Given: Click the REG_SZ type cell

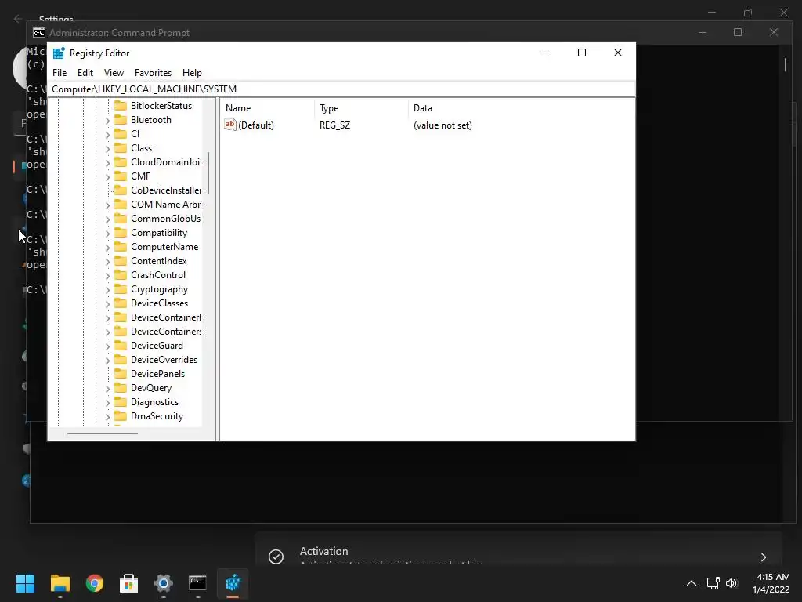Looking at the screenshot, I should click(334, 125).
